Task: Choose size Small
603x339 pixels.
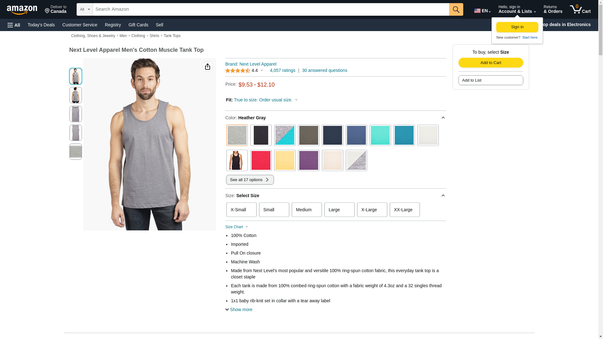Action: tap(274, 210)
